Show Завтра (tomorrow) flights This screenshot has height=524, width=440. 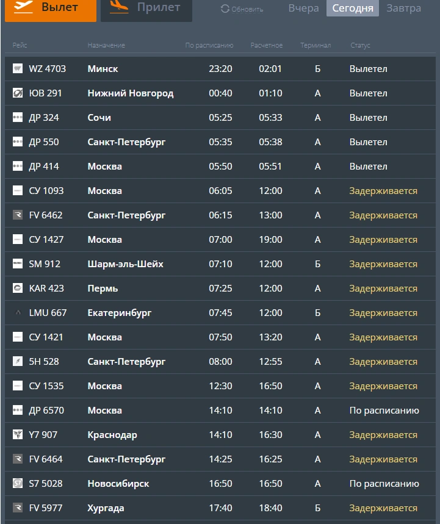coord(403,8)
